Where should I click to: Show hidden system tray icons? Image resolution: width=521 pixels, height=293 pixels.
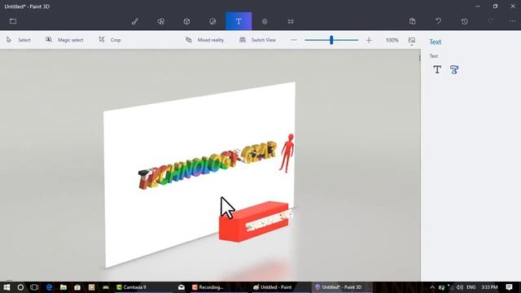click(x=432, y=287)
